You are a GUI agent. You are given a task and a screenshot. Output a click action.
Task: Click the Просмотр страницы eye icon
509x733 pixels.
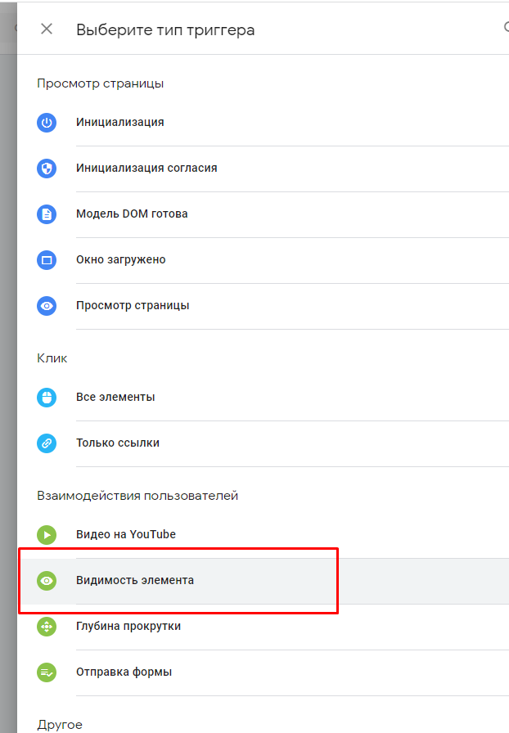point(47,306)
